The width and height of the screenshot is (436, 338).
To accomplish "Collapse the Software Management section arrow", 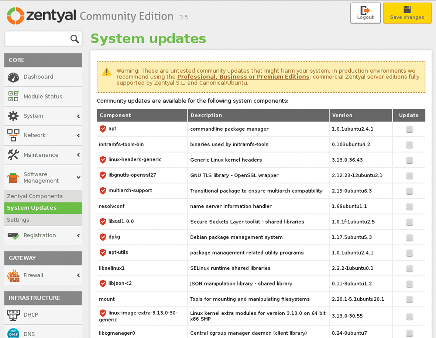I will click(x=78, y=178).
